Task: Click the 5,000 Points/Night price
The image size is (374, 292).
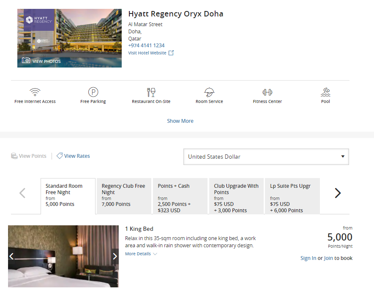Action: [340, 237]
